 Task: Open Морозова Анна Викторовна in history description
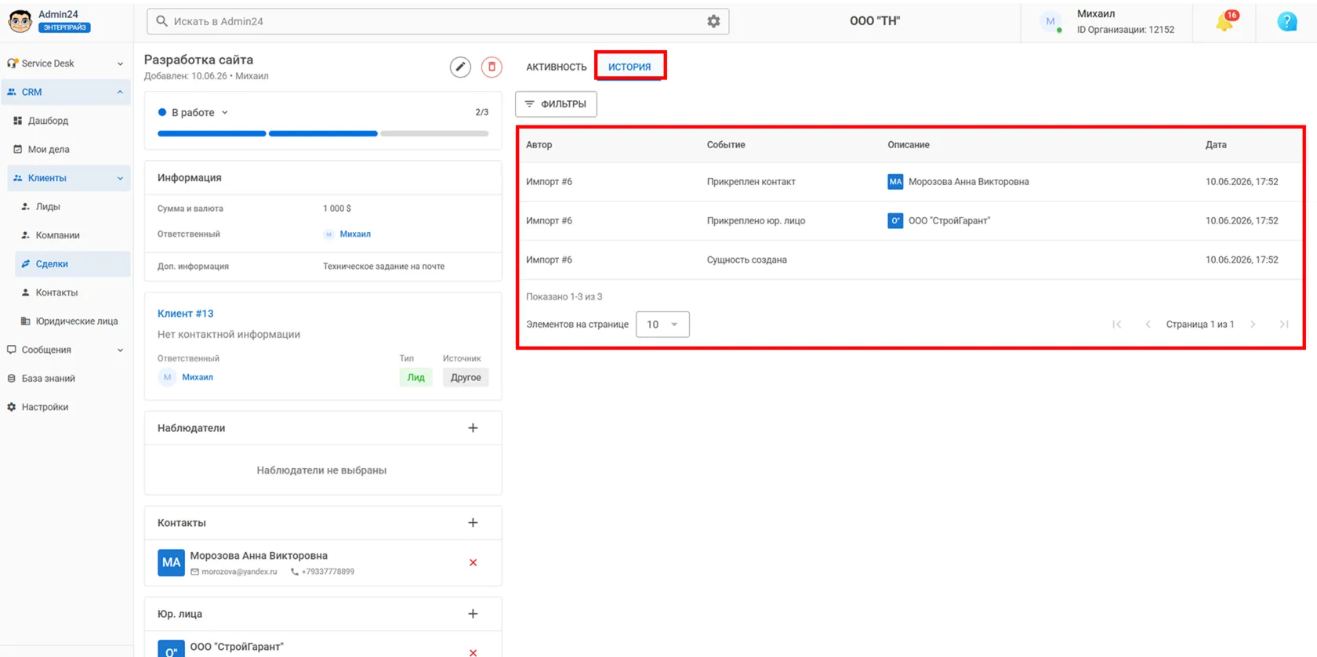(968, 182)
